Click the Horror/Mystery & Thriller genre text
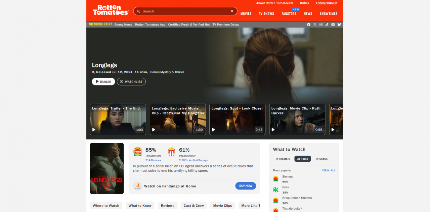Viewport: 430px width, 212px height. (x=167, y=72)
